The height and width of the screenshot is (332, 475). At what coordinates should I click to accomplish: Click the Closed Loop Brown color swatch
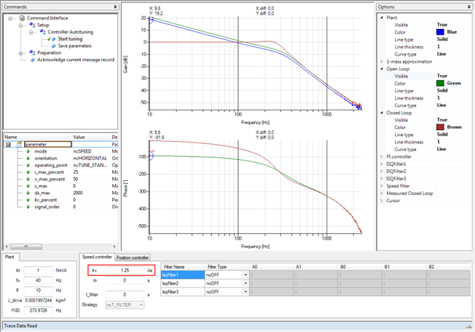pos(440,127)
